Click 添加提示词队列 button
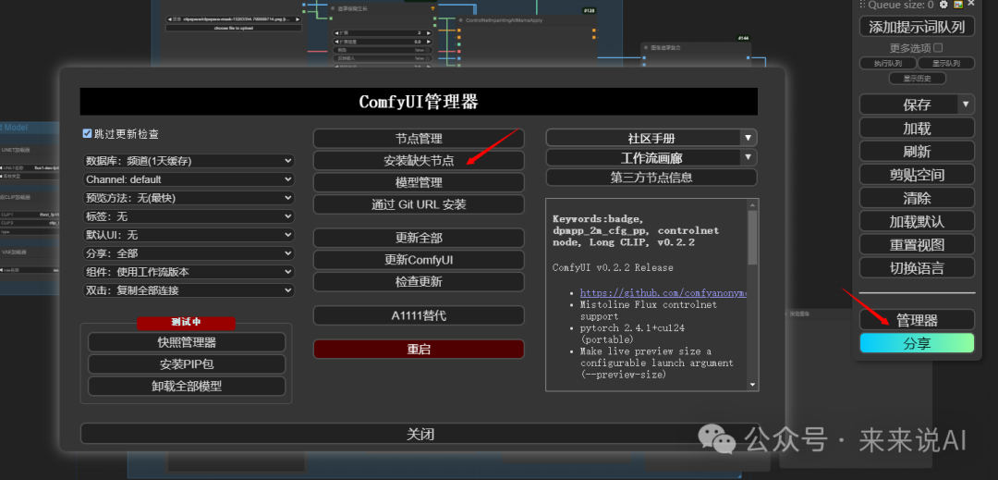This screenshot has width=998, height=480. click(918, 26)
